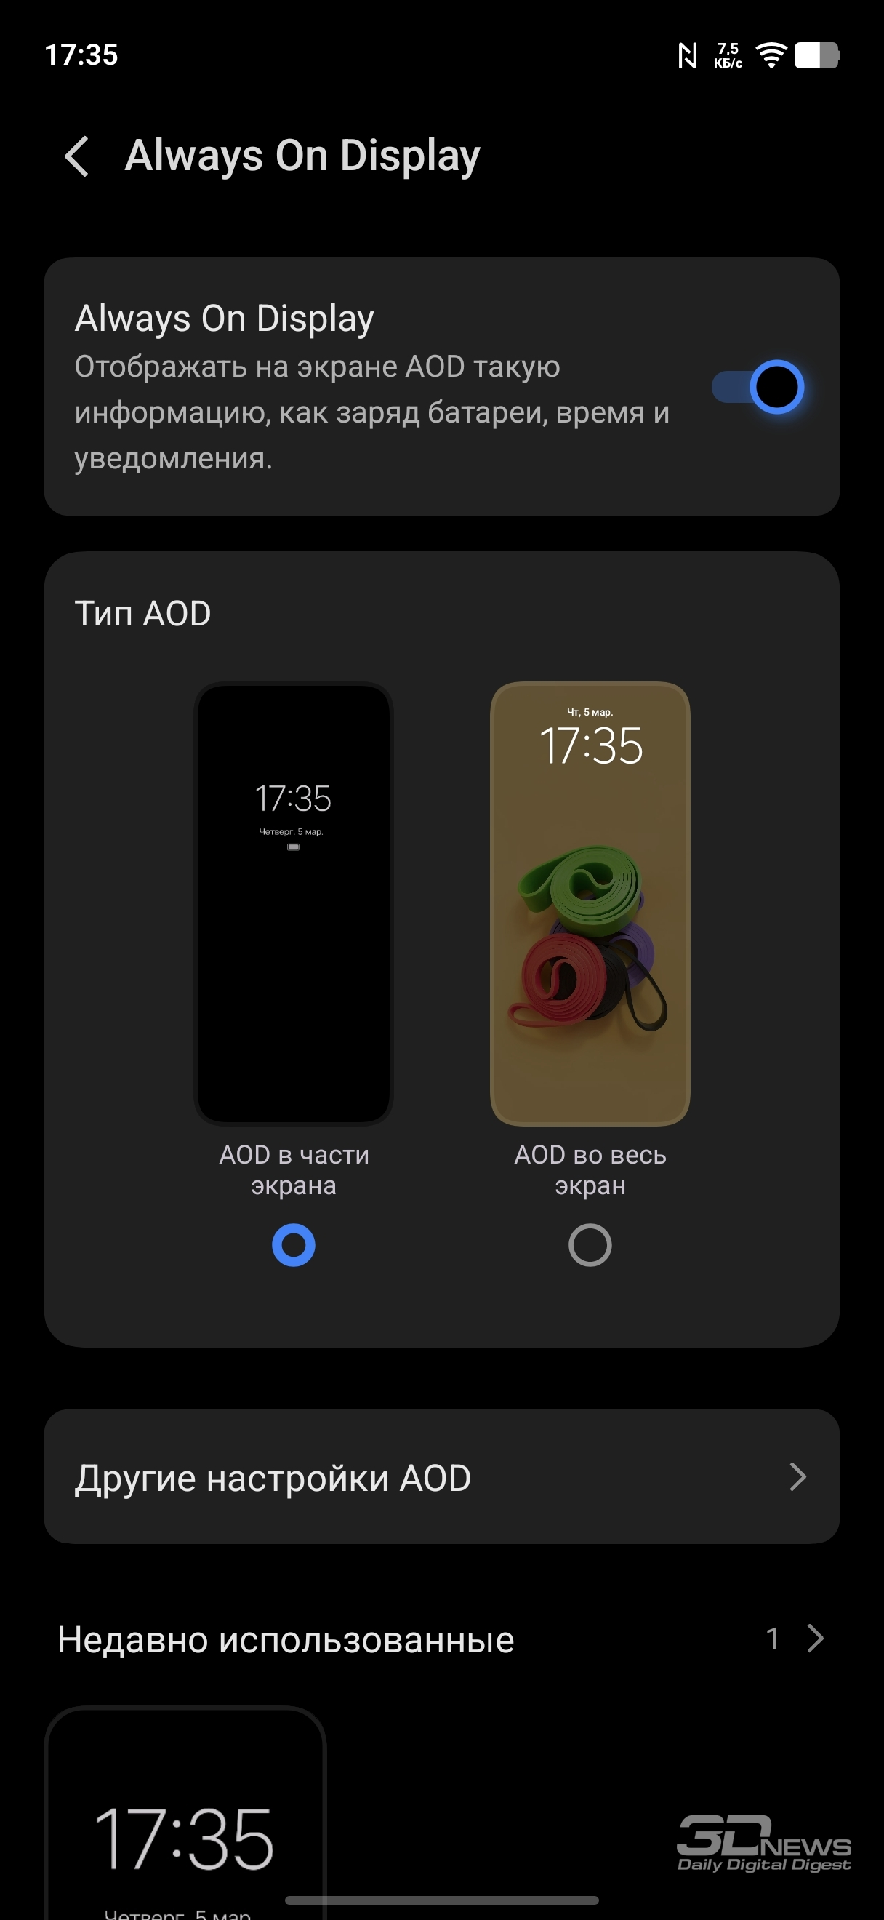Tap the 3DNews watermark logo
The width and height of the screenshot is (884, 1920).
click(763, 1843)
